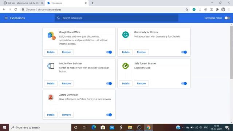
Task: Click the page vertical scrollbar thumb
Action: tap(232, 53)
